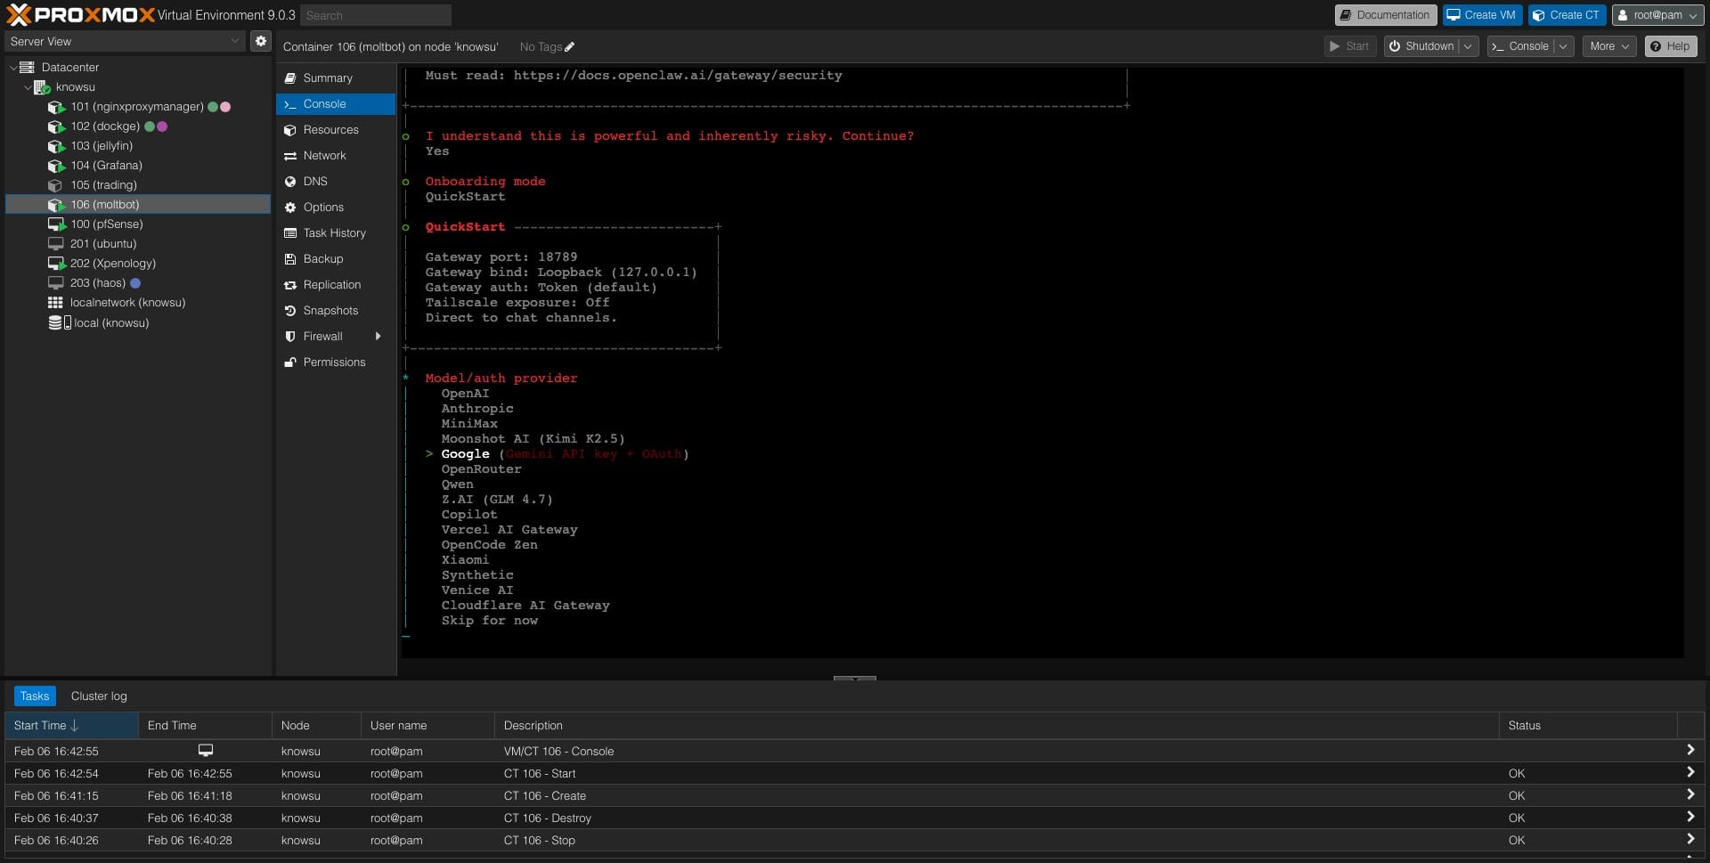Open the Shutdown dropdown arrow
This screenshot has height=863, width=1710.
tap(1467, 46)
